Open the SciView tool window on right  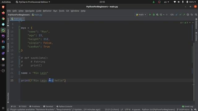click(x=196, y=36)
